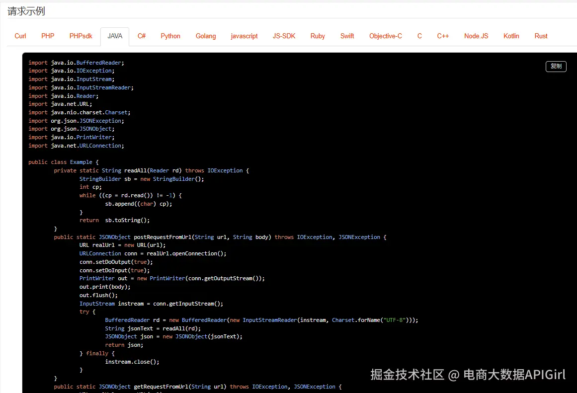Click the 'public class Example {' line
Image resolution: width=577 pixels, height=393 pixels.
(64, 162)
